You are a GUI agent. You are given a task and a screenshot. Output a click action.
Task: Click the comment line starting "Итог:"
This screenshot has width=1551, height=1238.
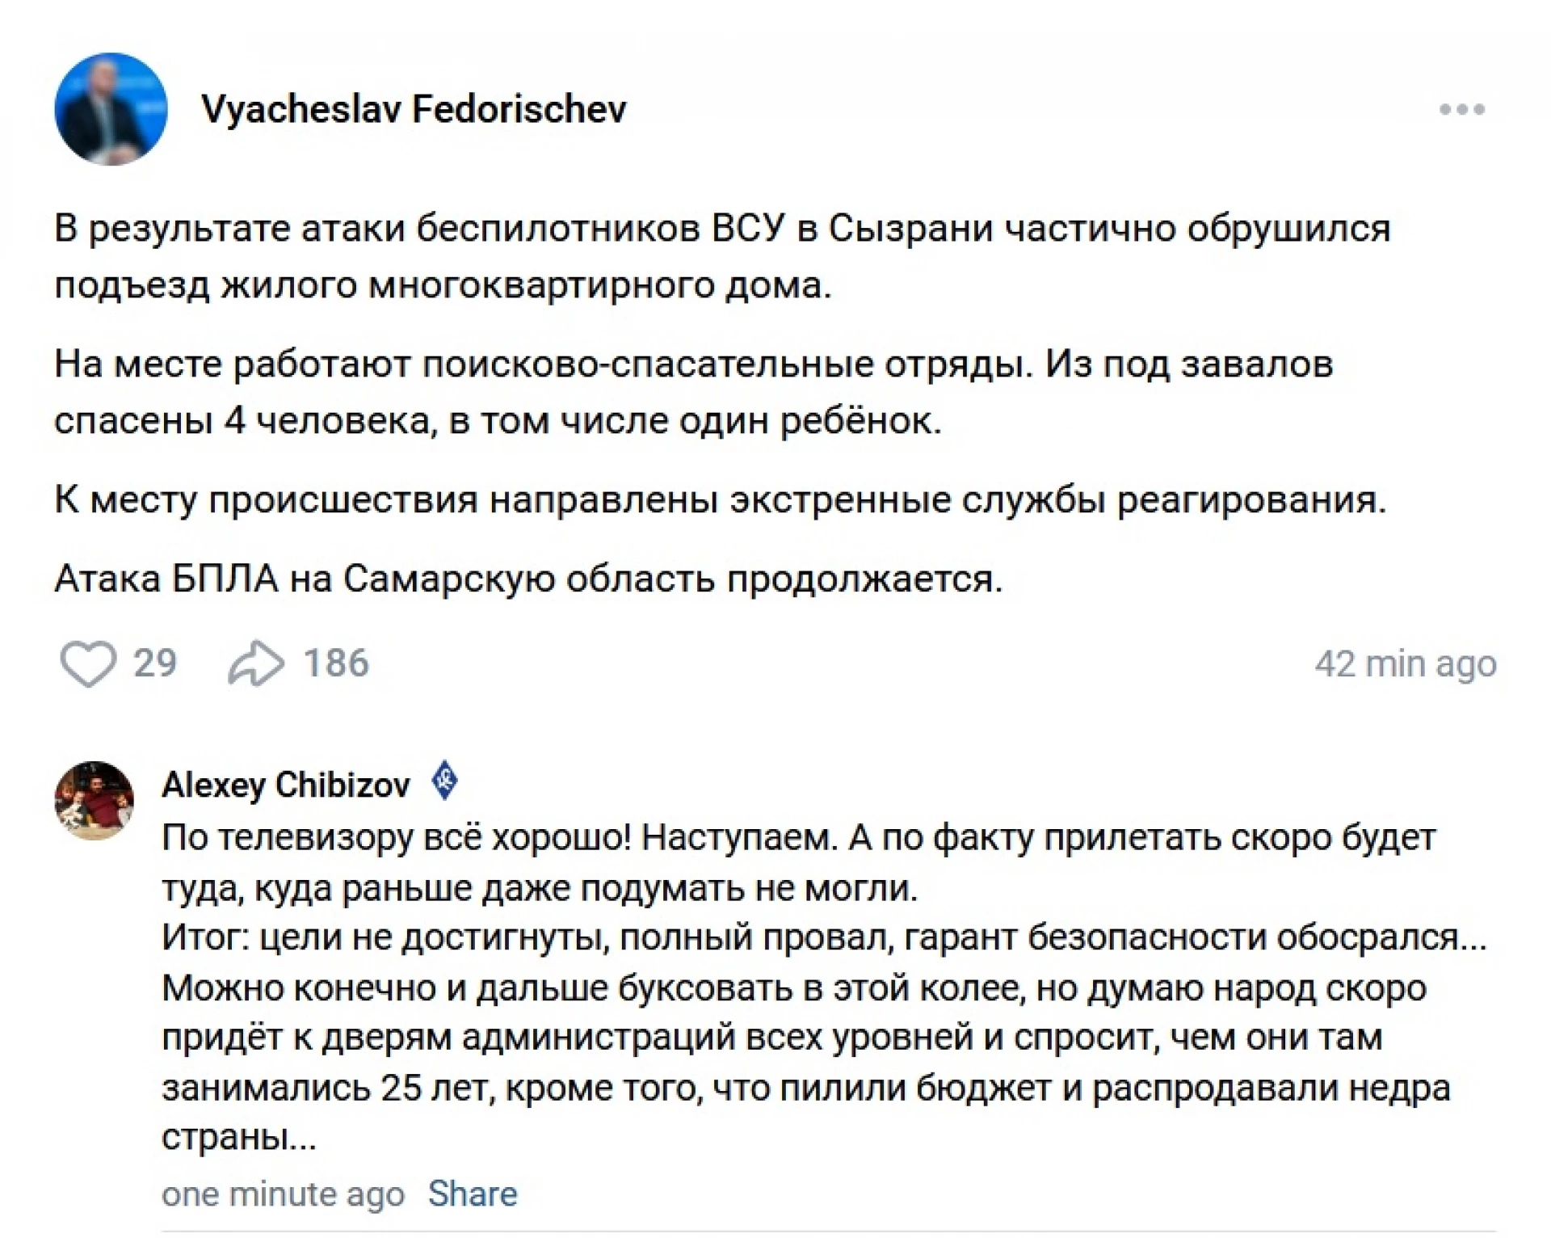[x=824, y=937]
